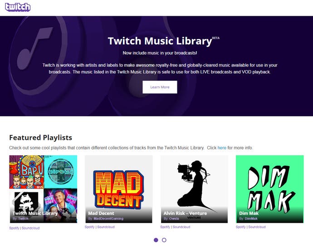The height and width of the screenshot is (249, 313).
Task: Open Spotify link under Mad Decent
Action: point(90,227)
